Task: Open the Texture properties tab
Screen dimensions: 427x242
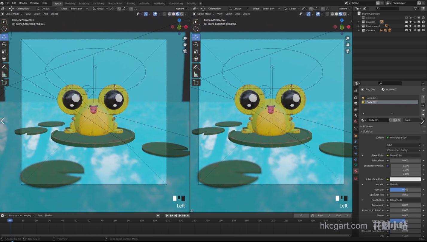Action: (356, 178)
